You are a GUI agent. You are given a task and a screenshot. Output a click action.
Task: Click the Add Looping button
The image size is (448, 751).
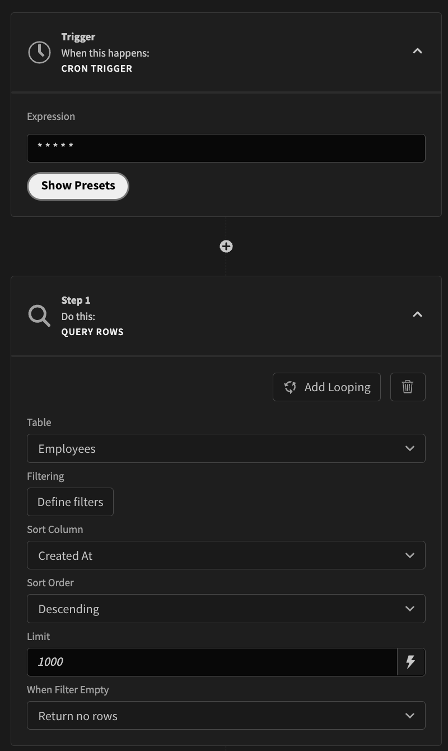(326, 387)
